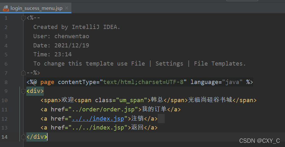The image size is (285, 147).
Task: Click line number 1 in the gutter
Action: point(6,18)
